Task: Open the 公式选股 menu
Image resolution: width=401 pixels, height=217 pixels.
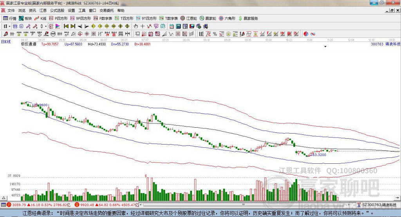Action: coord(57,11)
